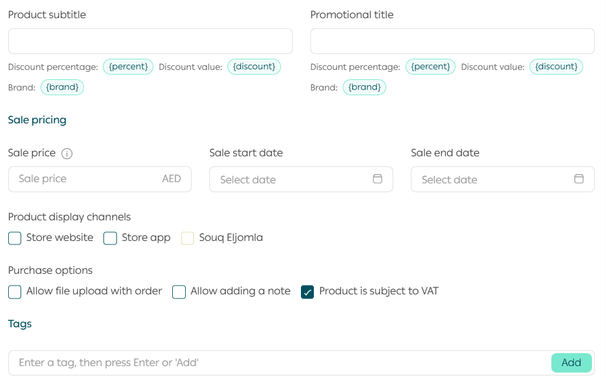Tick the Souq Eljomla checkbox
The width and height of the screenshot is (606, 379).
point(188,238)
